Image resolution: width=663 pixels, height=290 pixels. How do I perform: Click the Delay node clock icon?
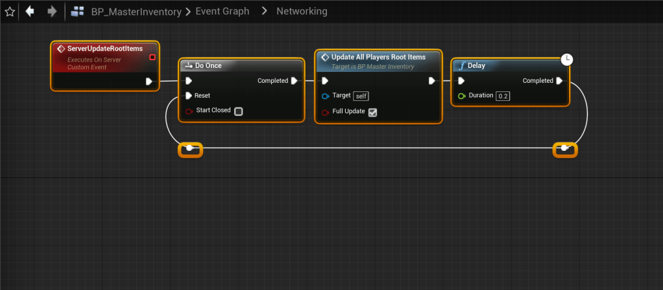(x=566, y=59)
